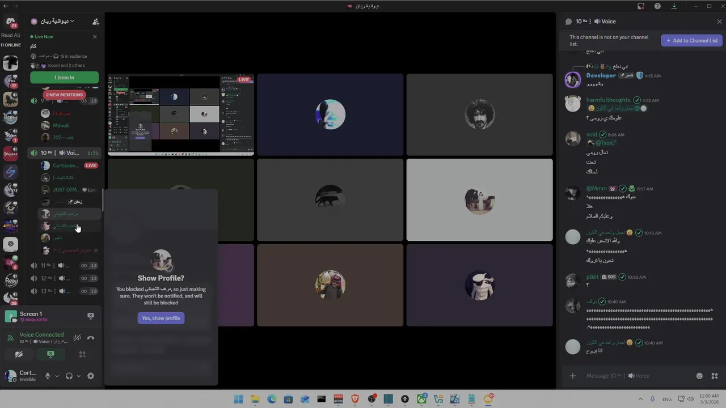
Task: Focus the Message 10 Voice input field
Action: [x=638, y=376]
